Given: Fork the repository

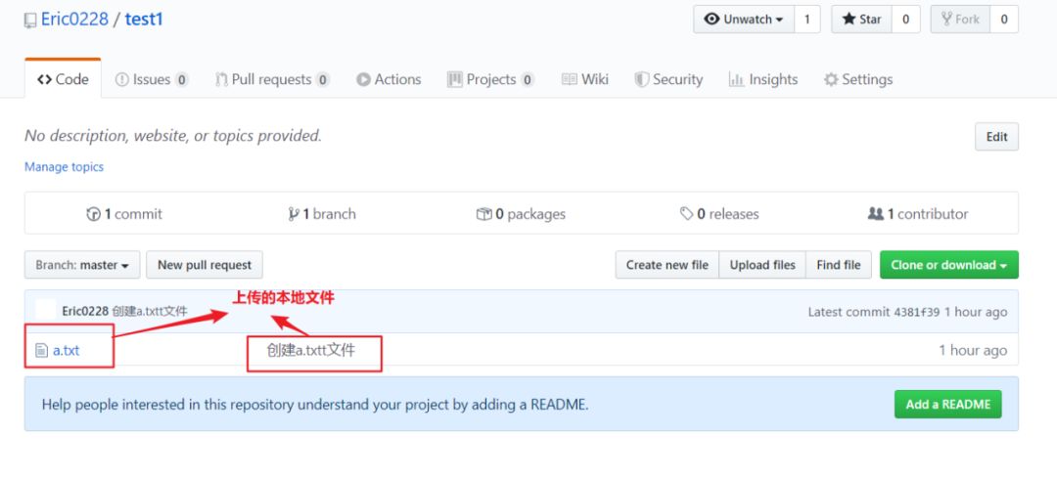Looking at the screenshot, I should [961, 20].
